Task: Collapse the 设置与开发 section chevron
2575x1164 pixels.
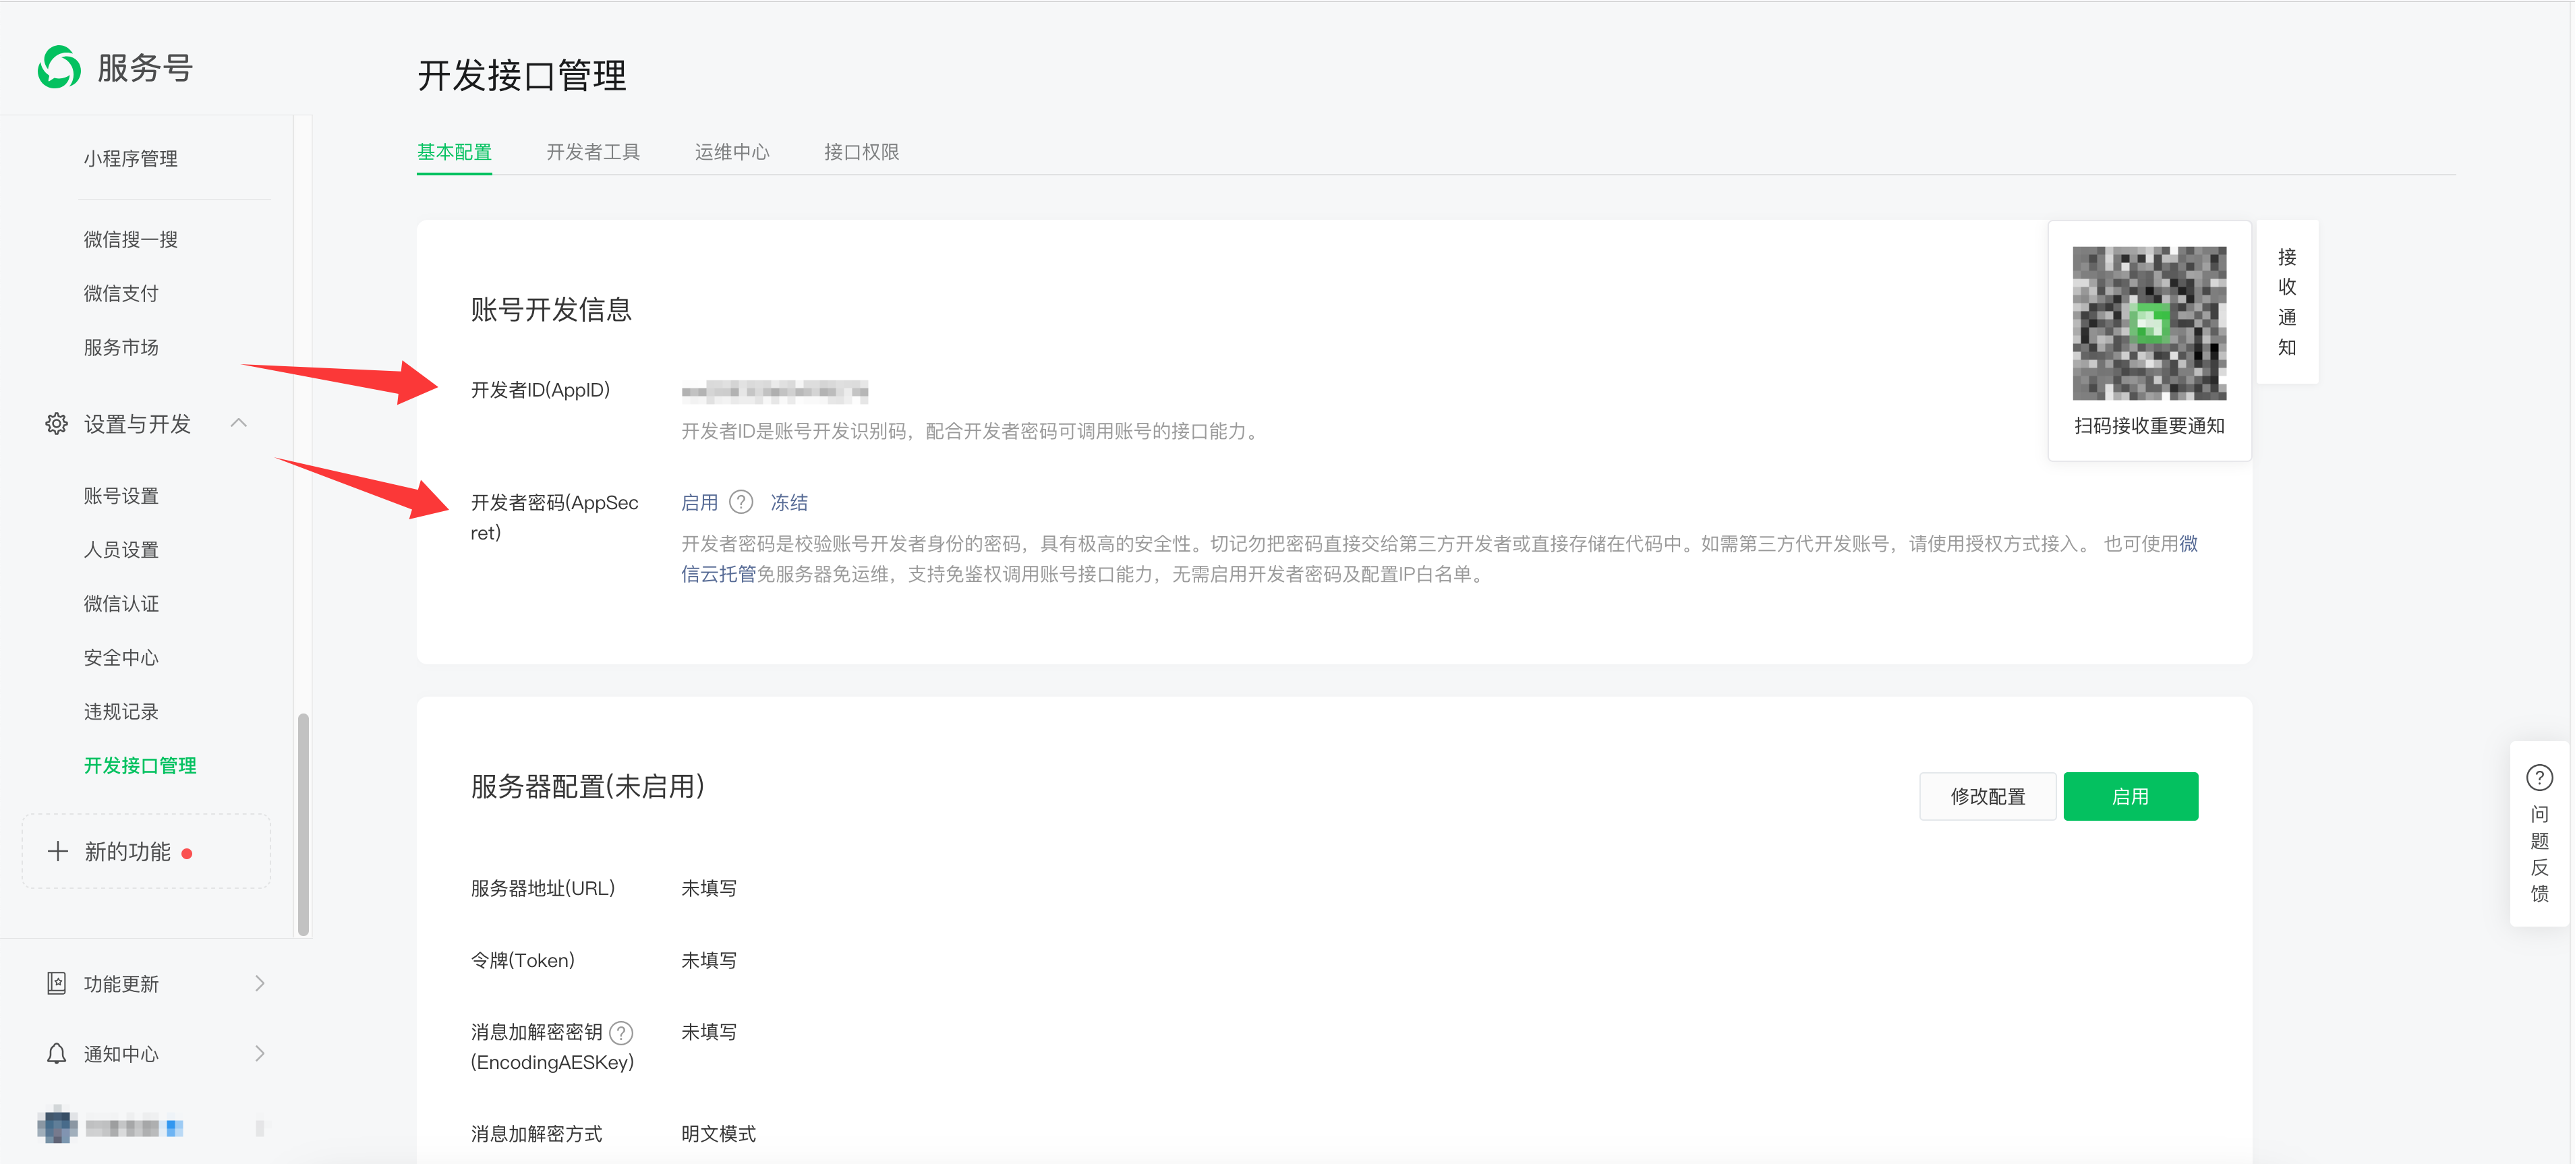Action: pos(239,423)
